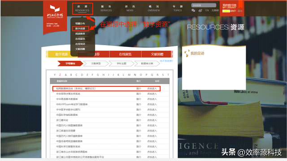Click left arrow of the red tab carousel
287x161 pixels.
tap(47, 54)
